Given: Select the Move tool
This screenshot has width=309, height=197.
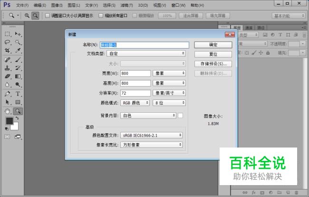Looking at the screenshot, I should tap(18, 34).
